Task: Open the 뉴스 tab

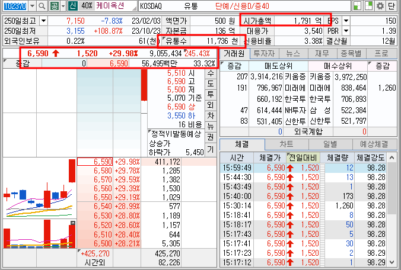Action: 293,54
